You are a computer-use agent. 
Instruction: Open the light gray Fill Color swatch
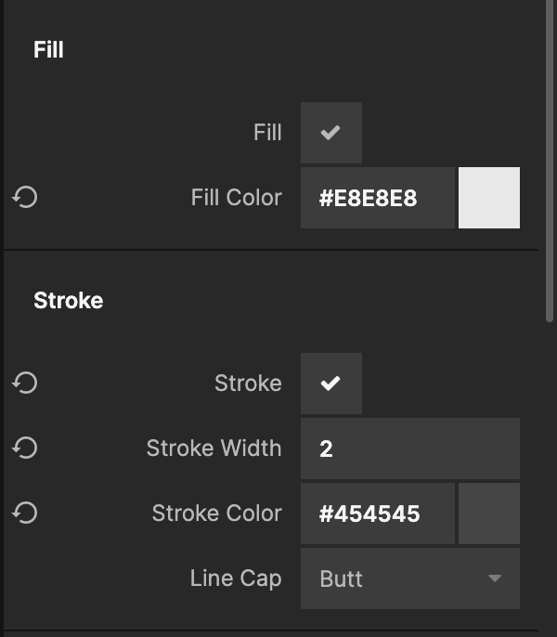pyautogui.click(x=489, y=198)
